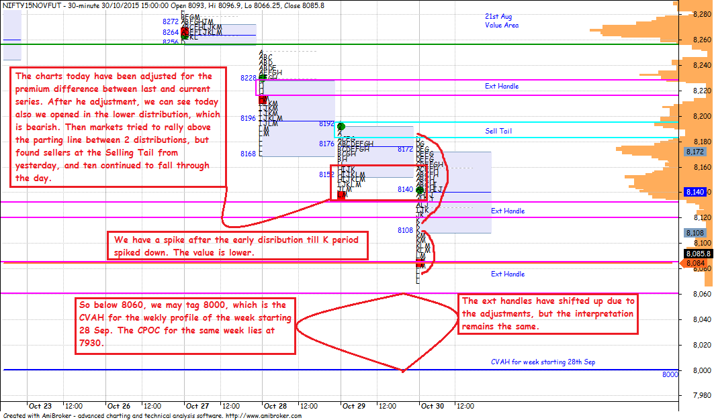Click the 8,108 tag on the price axis
Image resolution: width=714 pixels, height=420 pixels.
pos(695,233)
